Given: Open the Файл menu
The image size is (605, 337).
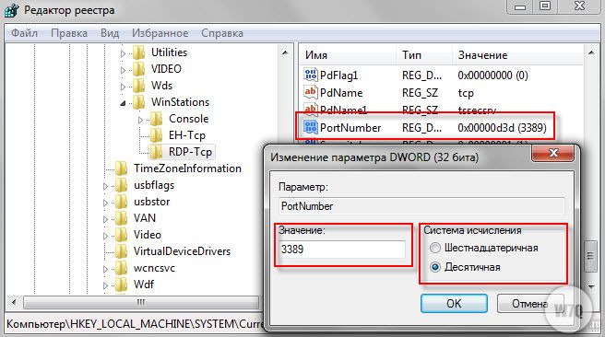Looking at the screenshot, I should 24,33.
